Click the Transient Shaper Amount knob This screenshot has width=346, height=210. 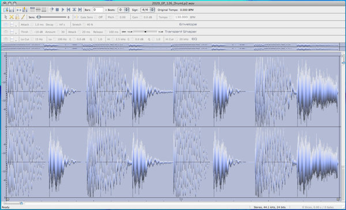58,32
